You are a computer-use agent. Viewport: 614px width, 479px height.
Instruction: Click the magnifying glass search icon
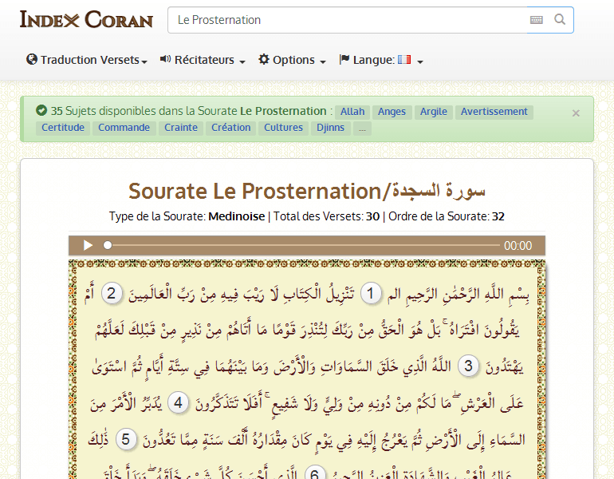click(x=560, y=20)
